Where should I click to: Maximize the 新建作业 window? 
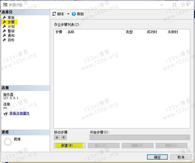175,5
